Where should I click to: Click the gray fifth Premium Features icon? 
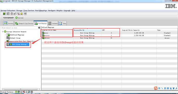click(x=27, y=92)
